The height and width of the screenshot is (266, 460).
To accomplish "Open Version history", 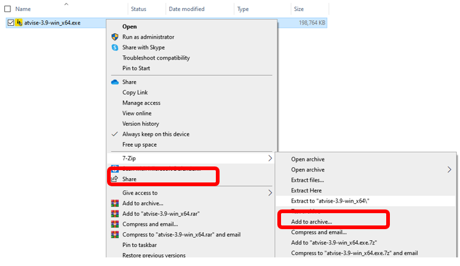I will tap(141, 123).
